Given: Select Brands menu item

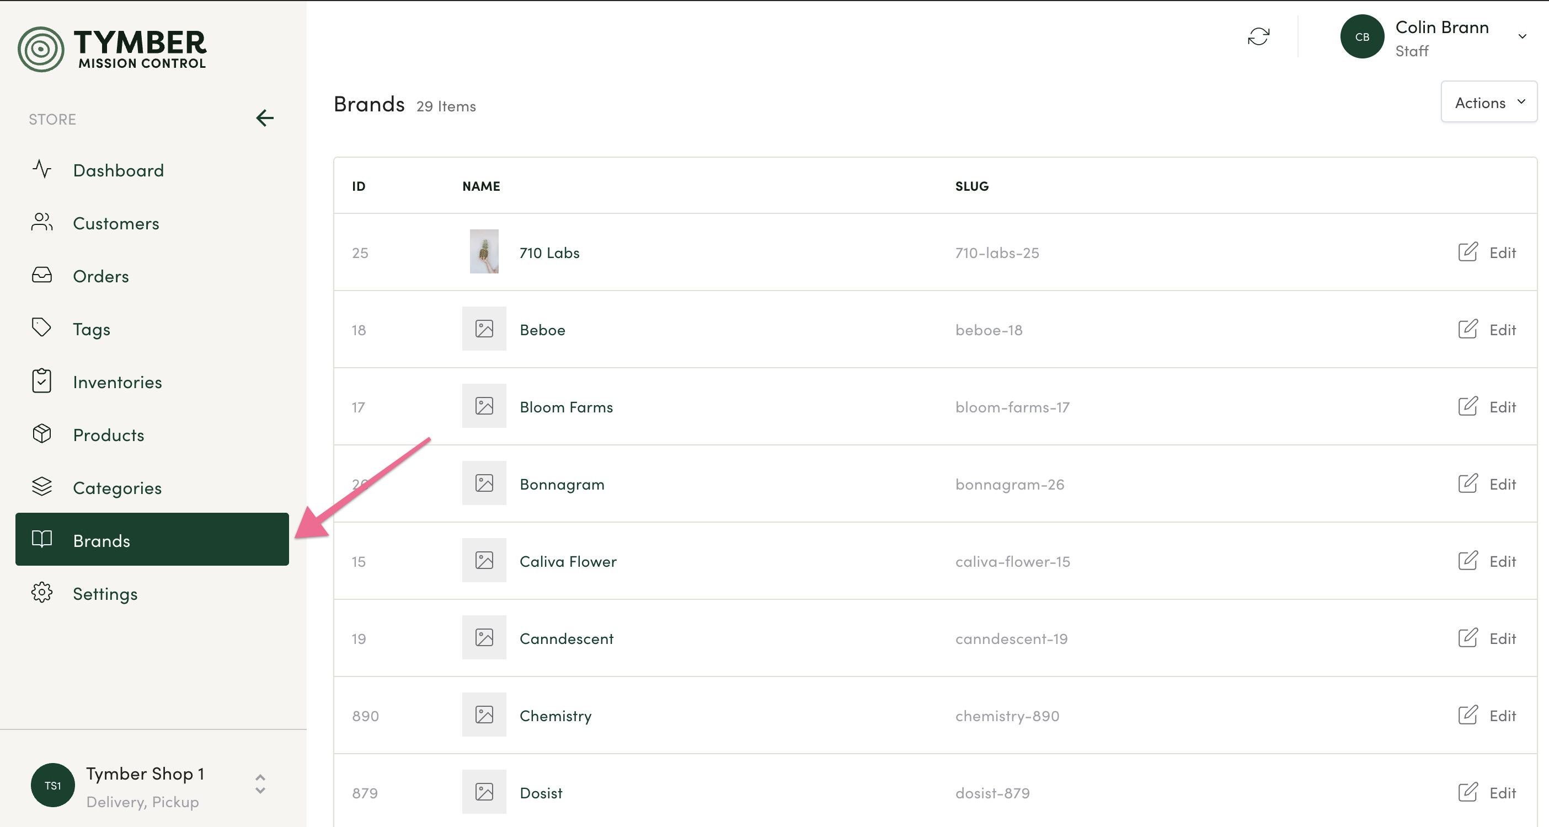Looking at the screenshot, I should coord(152,540).
